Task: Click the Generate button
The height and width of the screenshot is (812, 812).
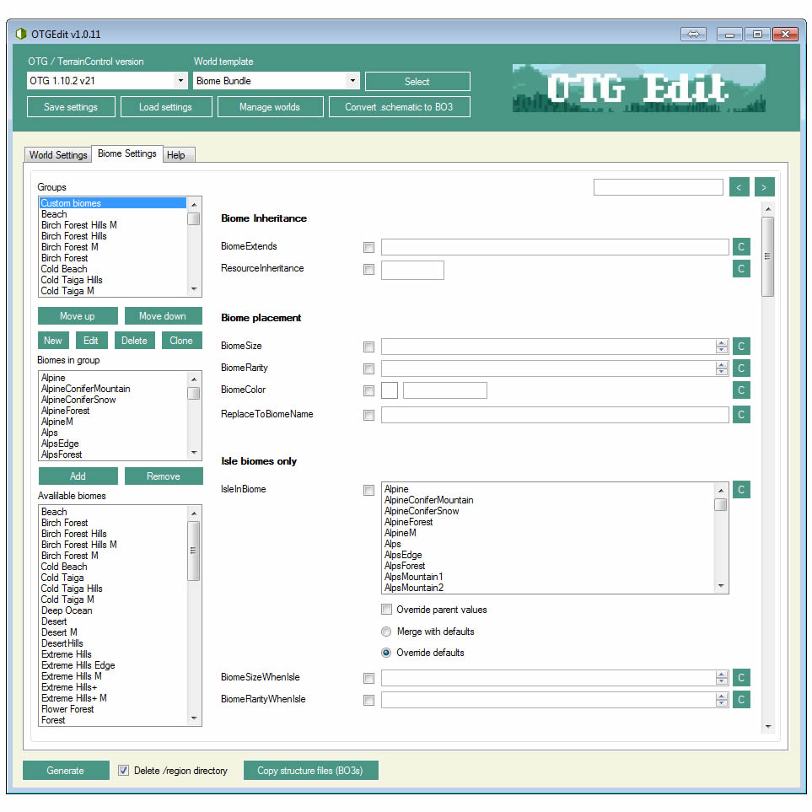Action: (66, 771)
